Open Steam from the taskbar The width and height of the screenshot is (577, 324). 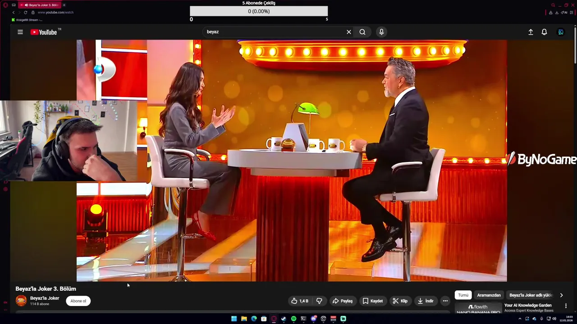tap(284, 319)
